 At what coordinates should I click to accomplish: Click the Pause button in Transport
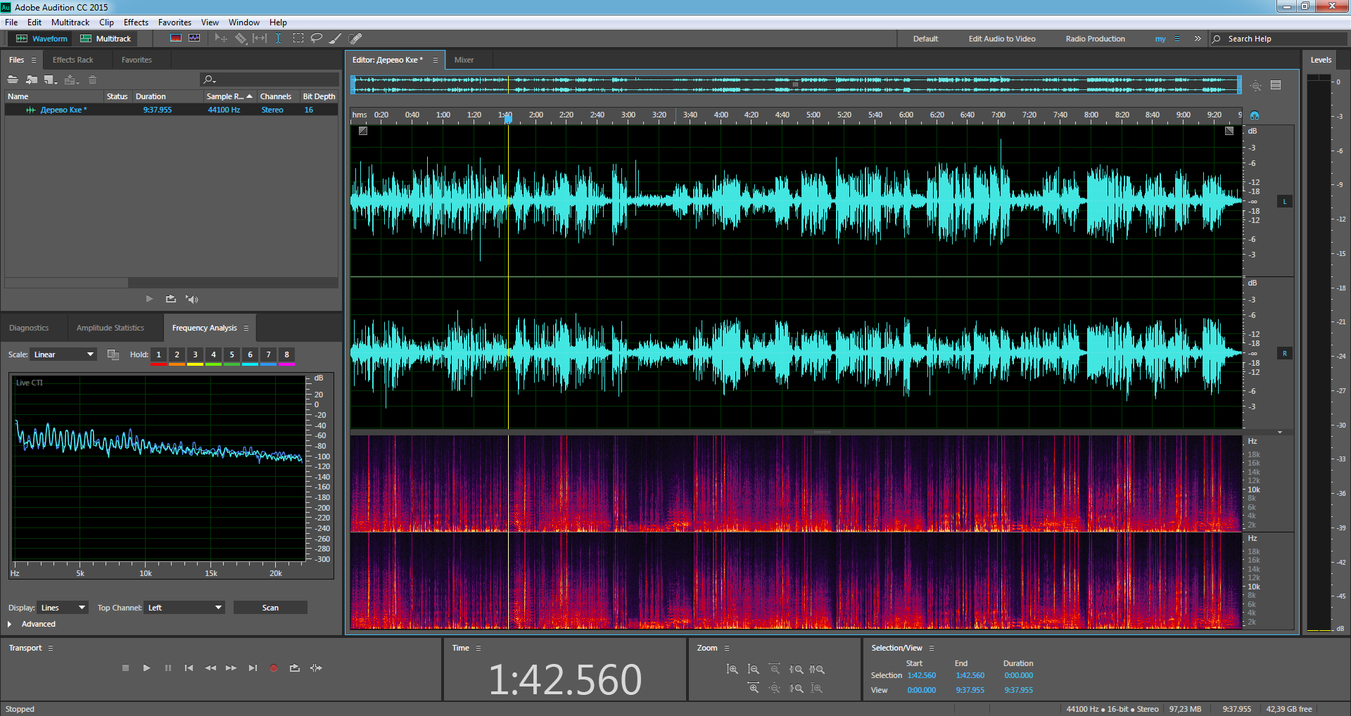pyautogui.click(x=167, y=668)
